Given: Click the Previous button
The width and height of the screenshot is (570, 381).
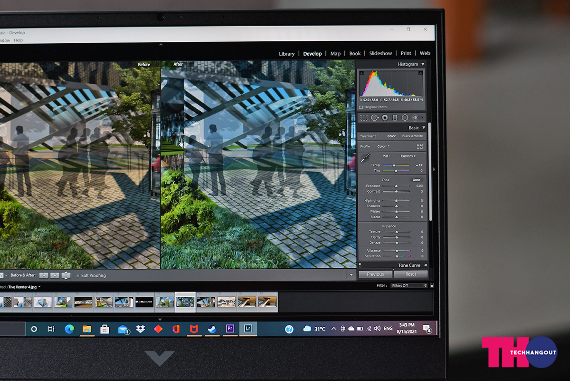Looking at the screenshot, I should [x=375, y=274].
